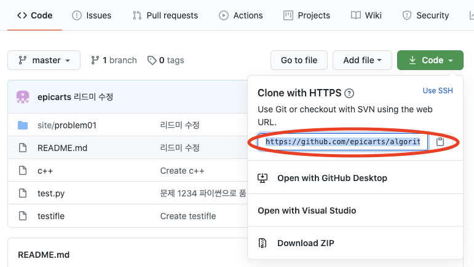Viewport: 474px width, 267px height.
Task: Open site/problem01 row commit message 리드미 수정
Action: tap(180, 125)
